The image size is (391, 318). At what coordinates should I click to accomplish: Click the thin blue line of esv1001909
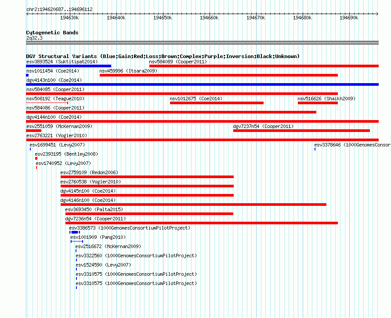77,241
